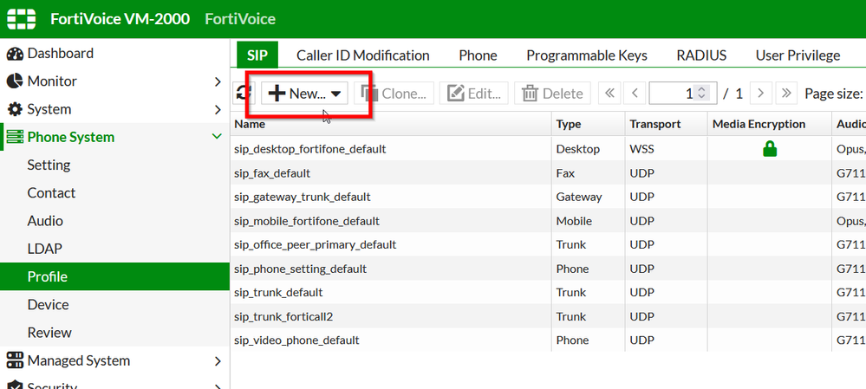The height and width of the screenshot is (389, 866).
Task: Click the Delete button
Action: pyautogui.click(x=552, y=93)
